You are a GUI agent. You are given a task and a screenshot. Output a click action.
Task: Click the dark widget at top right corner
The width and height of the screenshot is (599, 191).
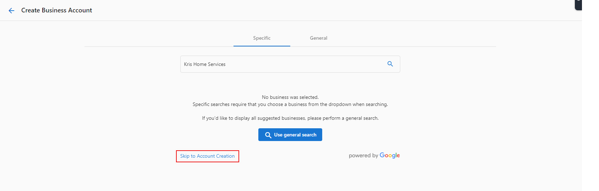tap(578, 5)
